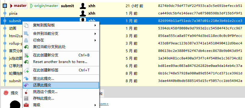Select the submit commit from 8 月 前

[123, 81]
